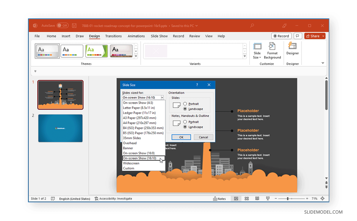Expand the Variants gallery

tap(244, 56)
